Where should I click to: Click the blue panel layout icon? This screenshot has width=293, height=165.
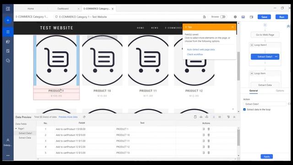click(x=243, y=17)
